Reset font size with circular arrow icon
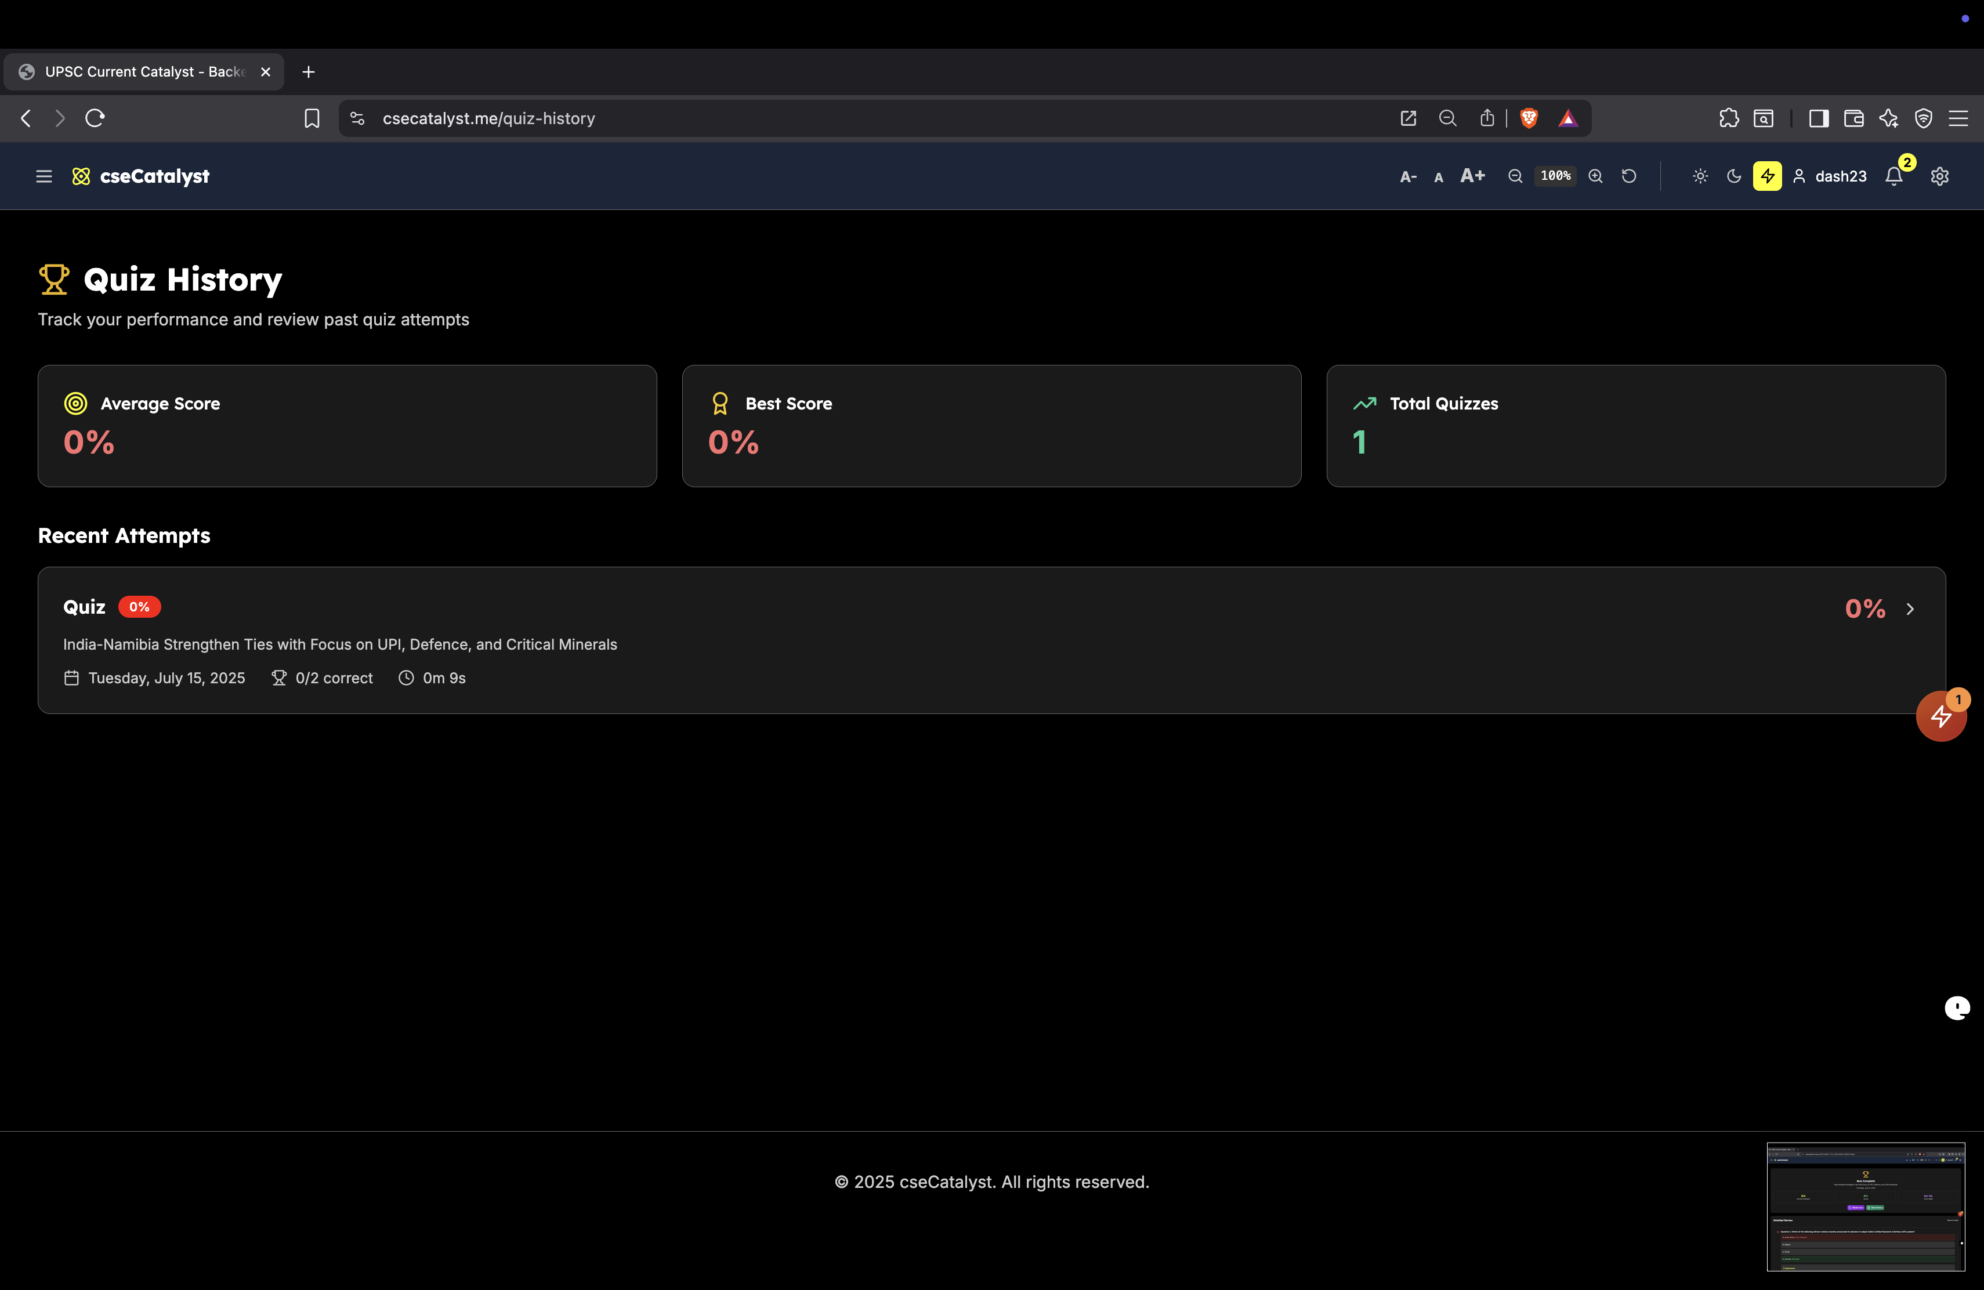 [1629, 176]
